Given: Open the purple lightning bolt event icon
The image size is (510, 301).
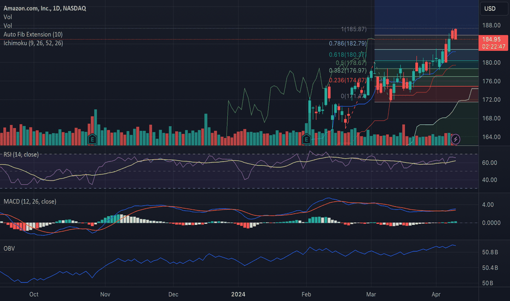Looking at the screenshot, I should [x=455, y=139].
